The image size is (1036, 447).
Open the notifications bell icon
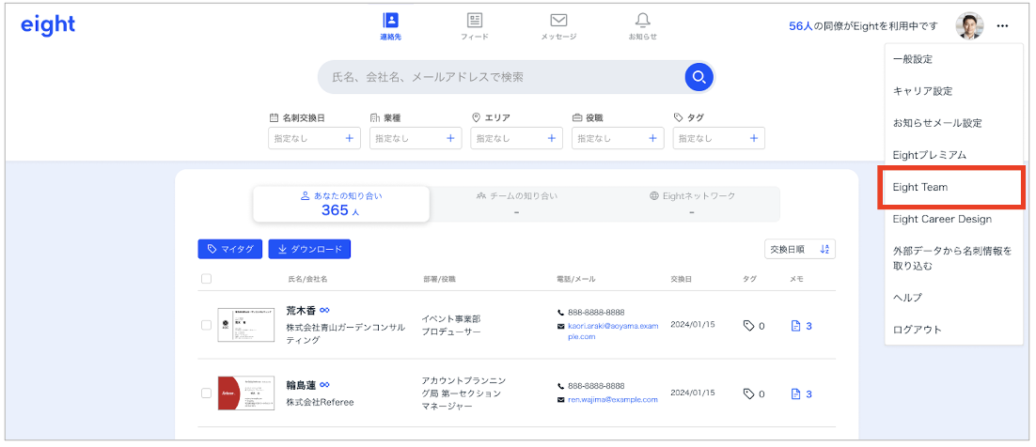click(x=643, y=21)
